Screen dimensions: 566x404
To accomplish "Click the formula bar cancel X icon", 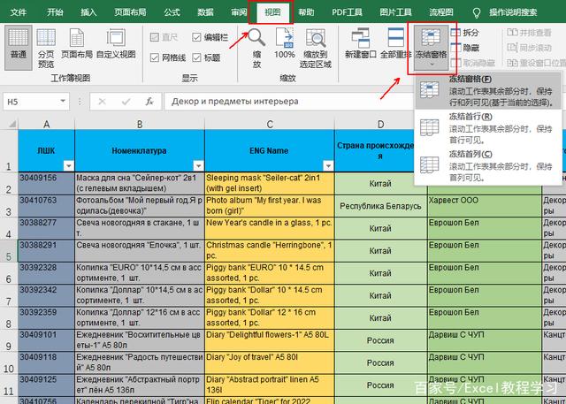I will tap(103, 102).
